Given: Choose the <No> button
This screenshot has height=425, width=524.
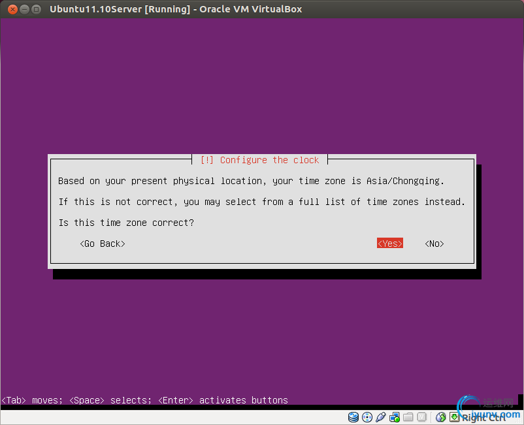Looking at the screenshot, I should pyautogui.click(x=434, y=244).
